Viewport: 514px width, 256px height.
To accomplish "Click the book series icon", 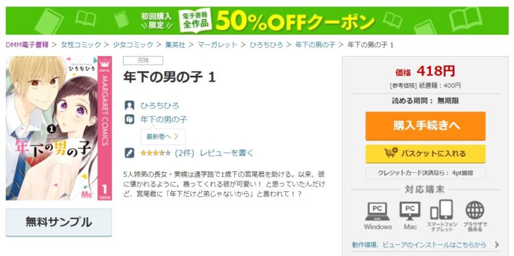I will (129, 119).
